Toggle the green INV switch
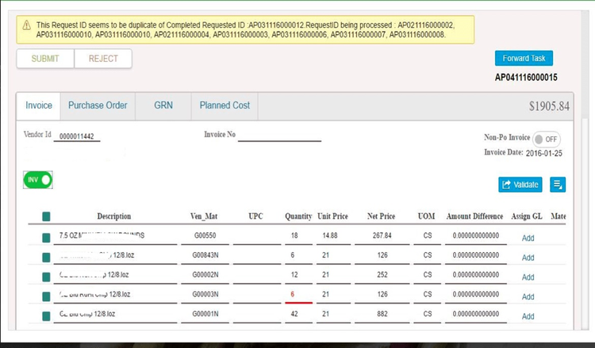Viewport: 595px width, 348px height. point(38,180)
